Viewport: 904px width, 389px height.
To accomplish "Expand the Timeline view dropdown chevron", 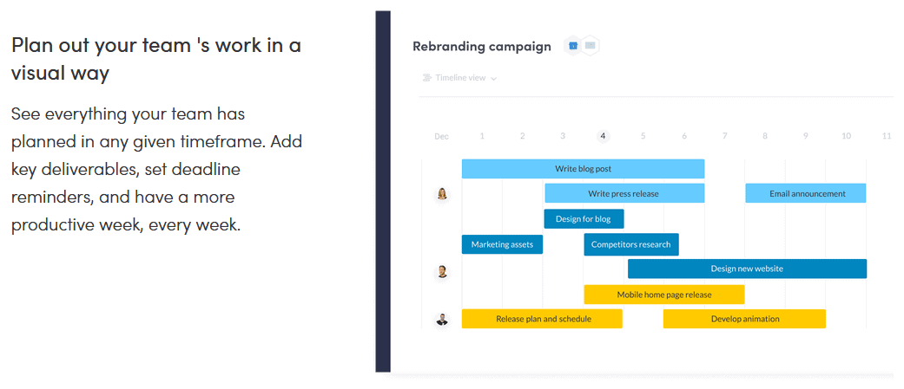I will (x=493, y=78).
